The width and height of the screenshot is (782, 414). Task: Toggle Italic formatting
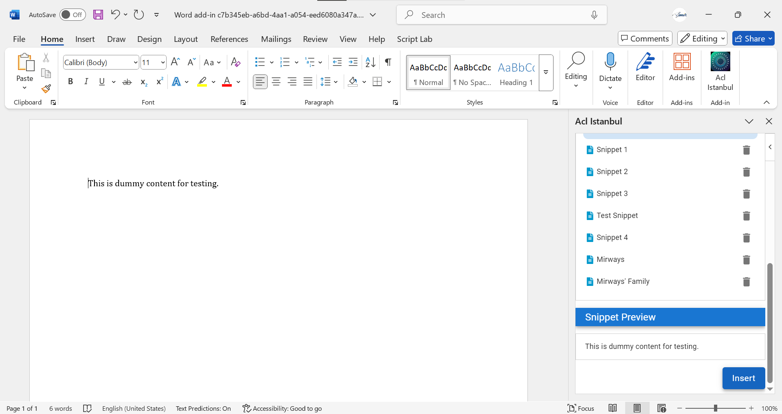pos(86,82)
